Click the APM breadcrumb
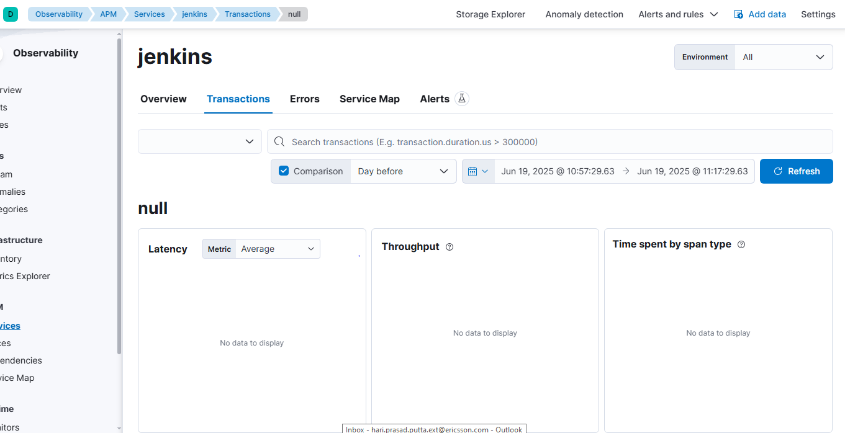This screenshot has width=845, height=433. tap(108, 14)
